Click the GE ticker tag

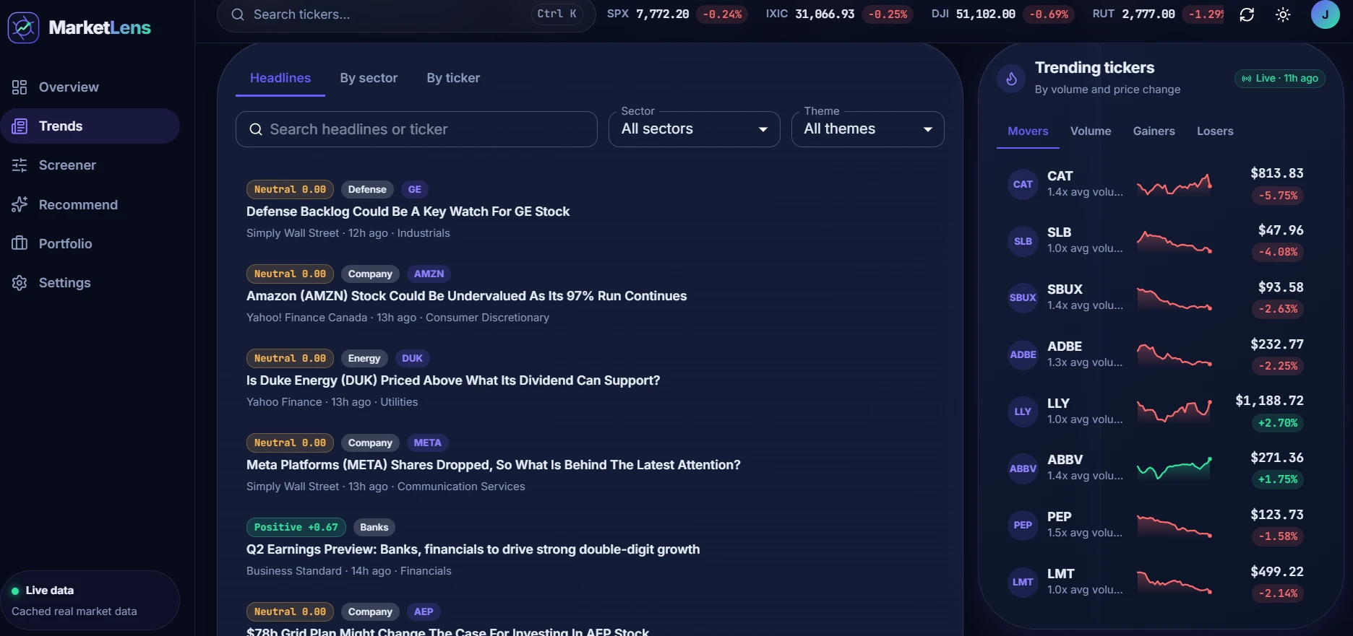click(x=414, y=190)
